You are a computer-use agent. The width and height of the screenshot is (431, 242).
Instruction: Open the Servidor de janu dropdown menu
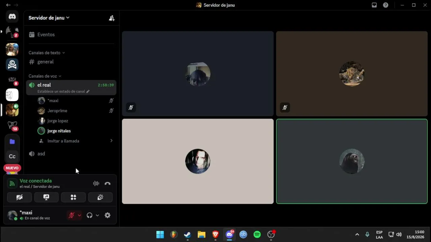point(49,18)
